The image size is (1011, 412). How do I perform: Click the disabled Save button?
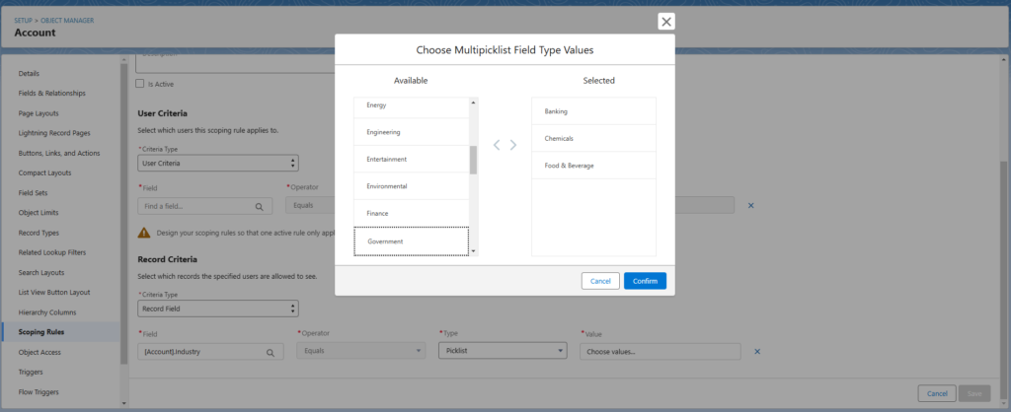[974, 393]
